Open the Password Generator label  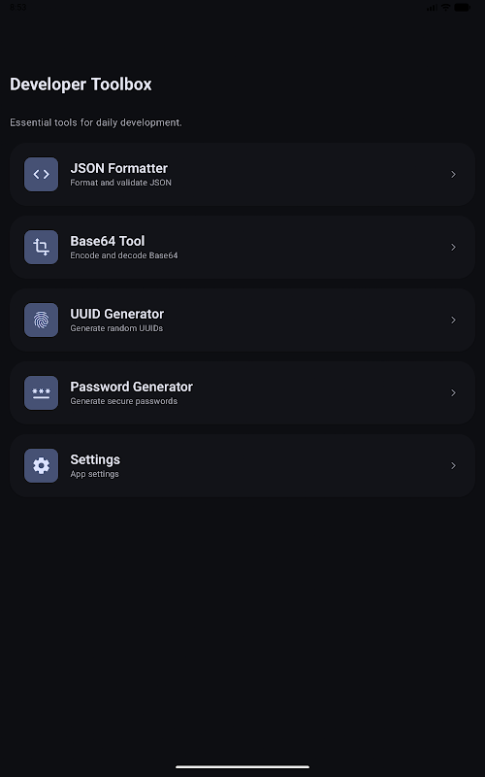click(x=131, y=387)
